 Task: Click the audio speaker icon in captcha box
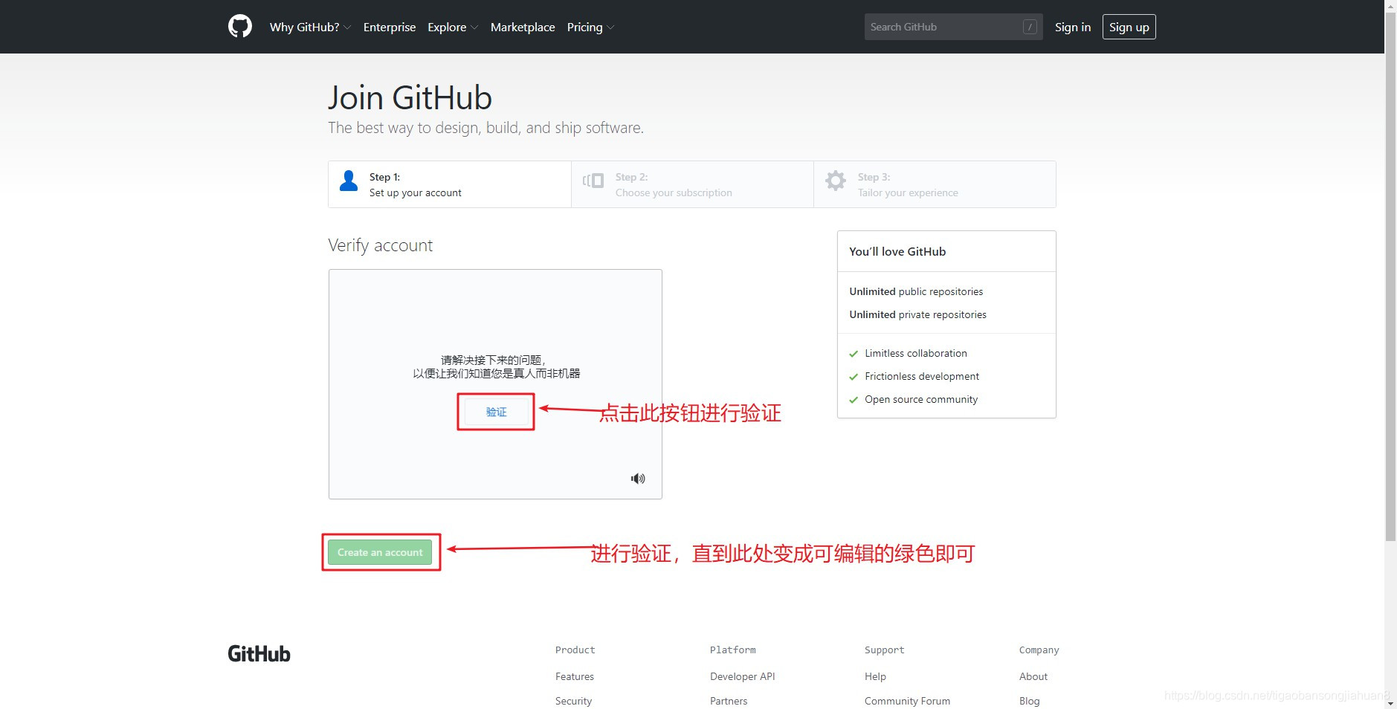point(638,479)
